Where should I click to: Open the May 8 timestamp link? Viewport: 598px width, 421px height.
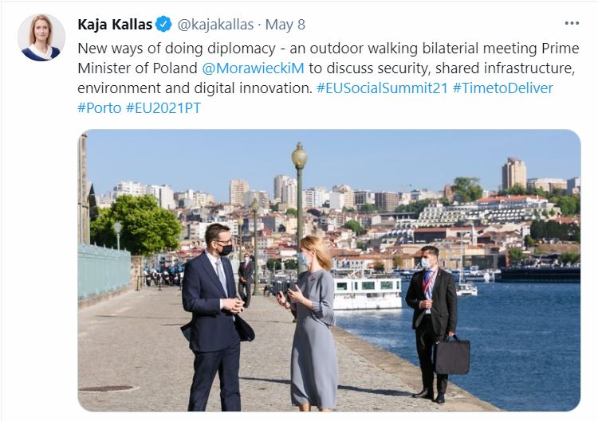(285, 25)
